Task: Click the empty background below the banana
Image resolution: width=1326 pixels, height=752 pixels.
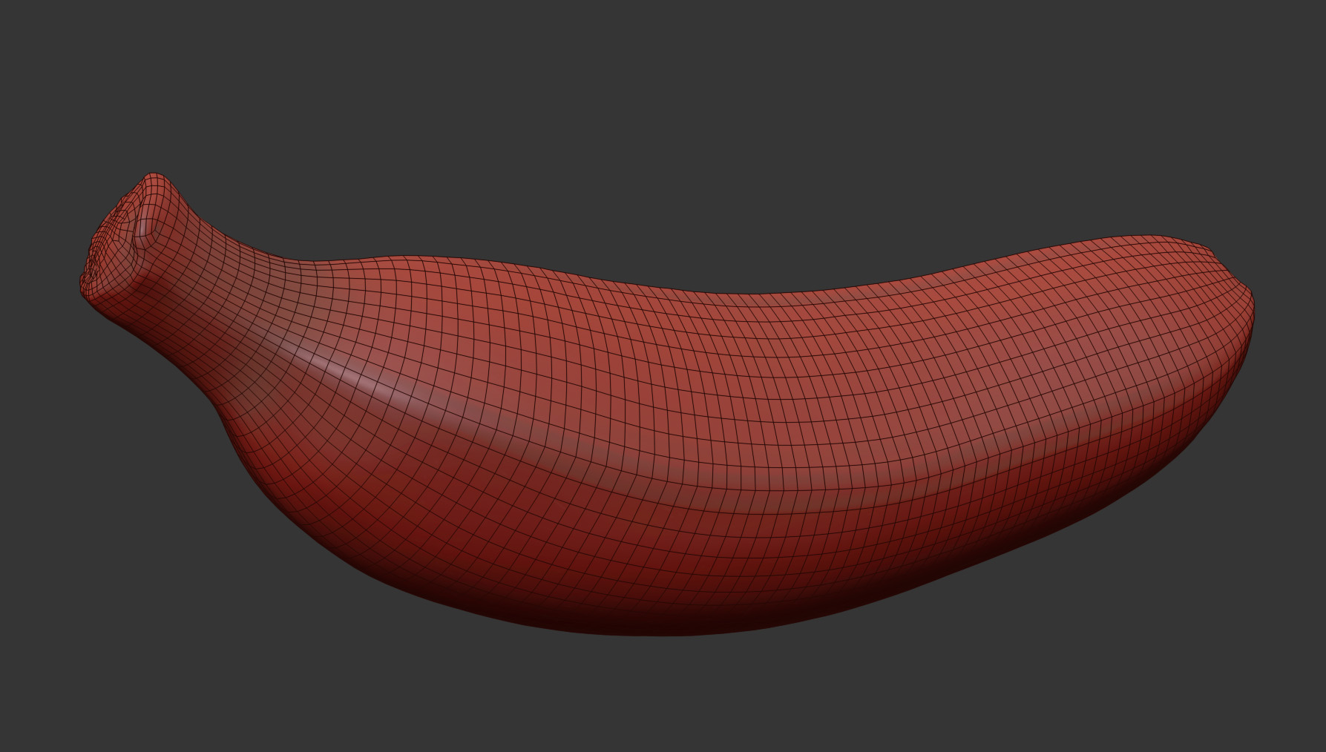Action: click(x=668, y=697)
